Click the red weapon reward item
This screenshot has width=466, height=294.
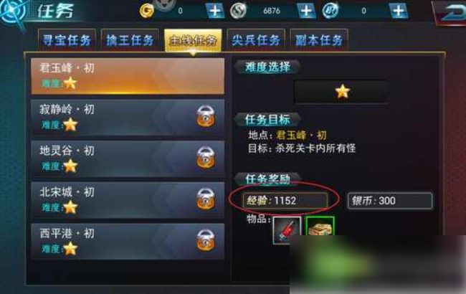pyautogui.click(x=287, y=230)
